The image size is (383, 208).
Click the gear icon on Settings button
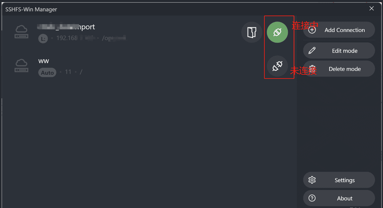tap(312, 180)
